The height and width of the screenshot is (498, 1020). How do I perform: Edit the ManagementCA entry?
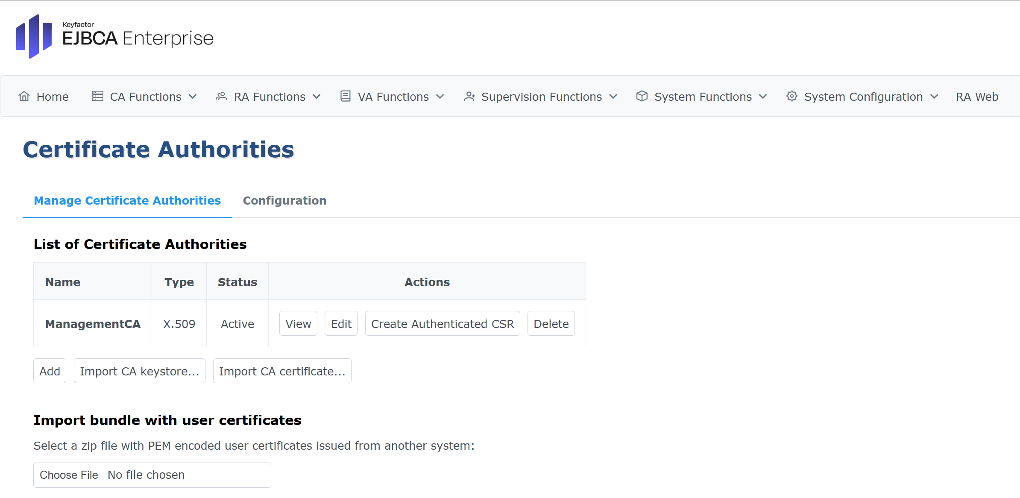(340, 323)
